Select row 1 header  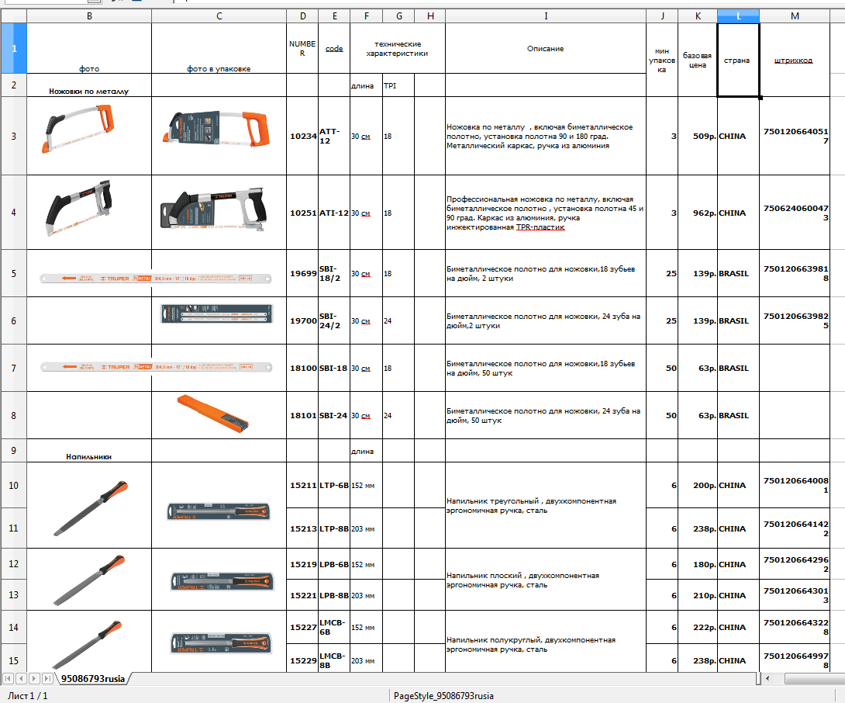(13, 48)
